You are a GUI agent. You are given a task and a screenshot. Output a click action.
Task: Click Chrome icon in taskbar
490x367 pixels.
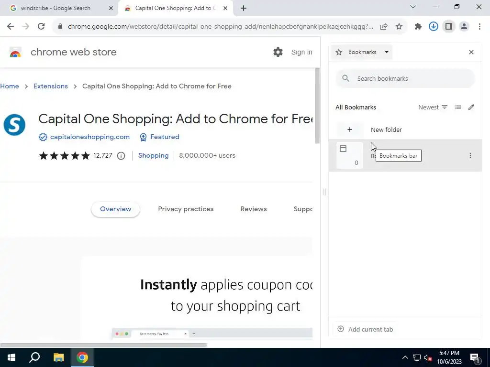pos(82,357)
